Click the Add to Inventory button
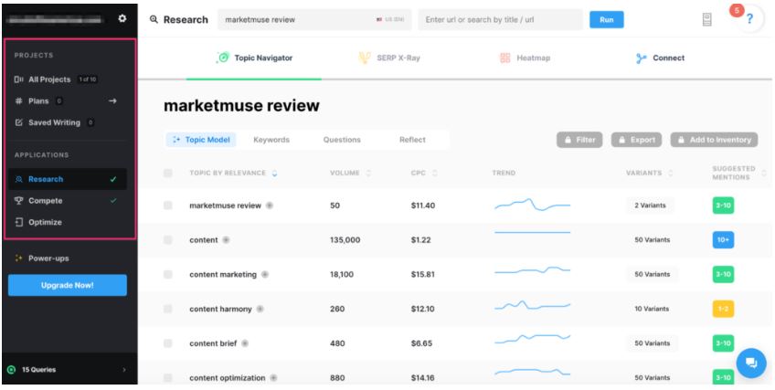 [714, 140]
